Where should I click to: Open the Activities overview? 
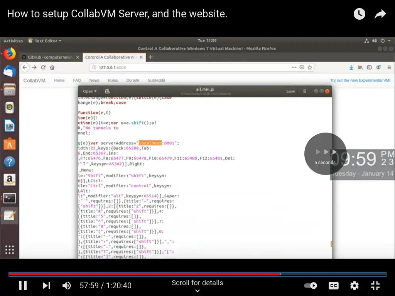click(x=13, y=41)
